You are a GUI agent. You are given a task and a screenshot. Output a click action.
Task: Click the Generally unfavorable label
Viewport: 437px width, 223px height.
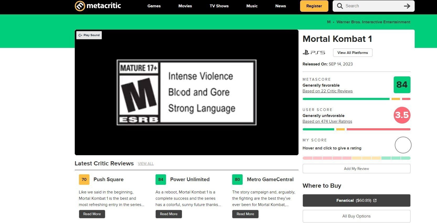(323, 116)
